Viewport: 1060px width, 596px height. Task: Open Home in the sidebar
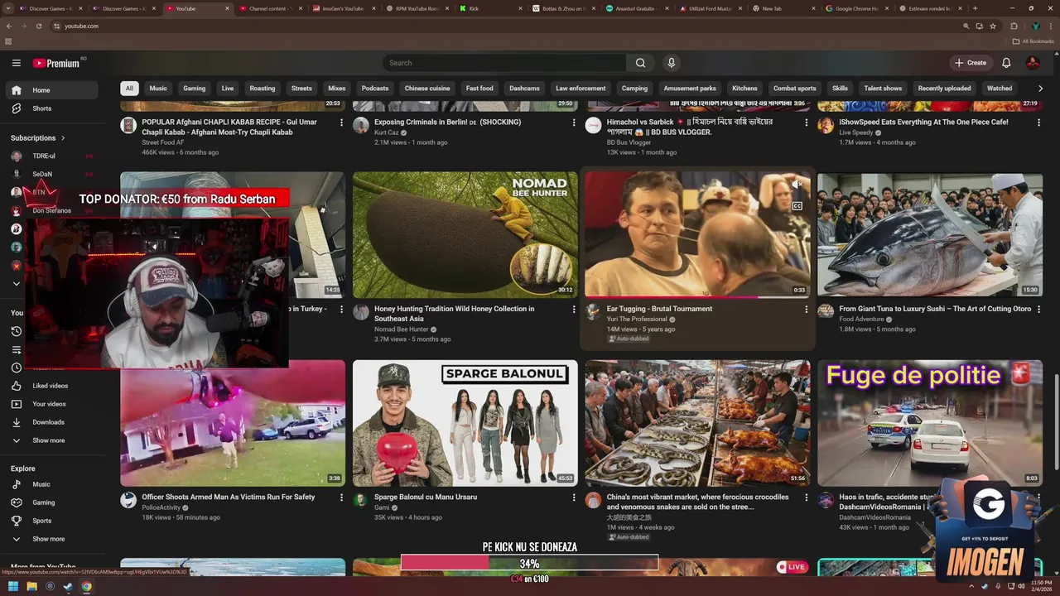53,90
